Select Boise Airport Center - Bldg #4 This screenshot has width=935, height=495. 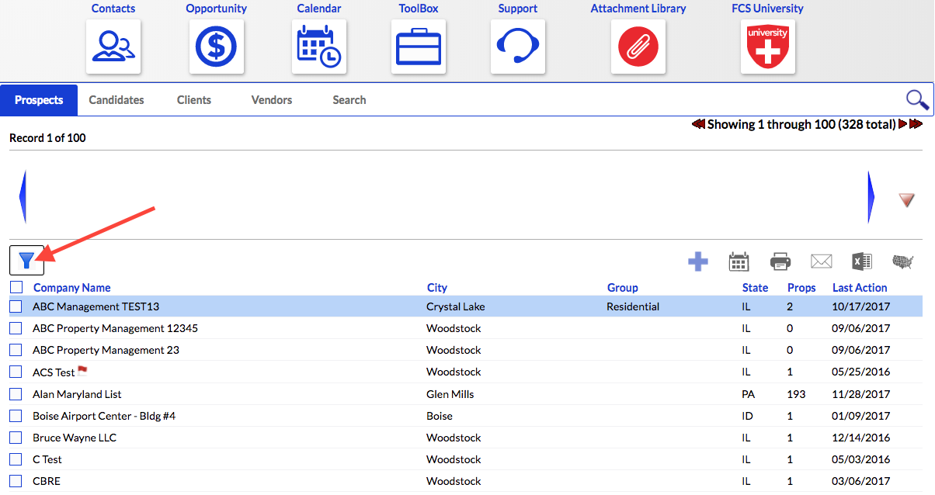(104, 416)
